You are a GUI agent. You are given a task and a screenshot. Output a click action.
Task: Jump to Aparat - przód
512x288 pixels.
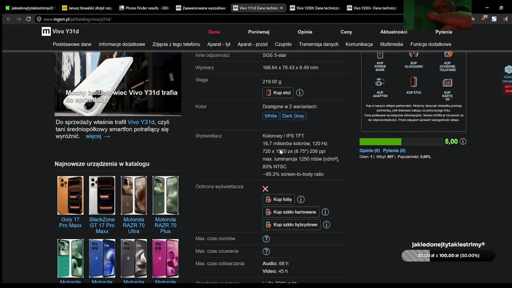[252, 44]
